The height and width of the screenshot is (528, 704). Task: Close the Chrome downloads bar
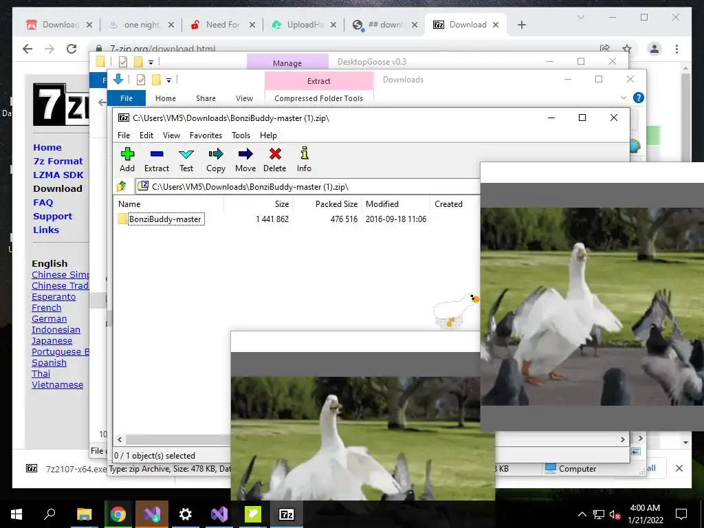679,468
